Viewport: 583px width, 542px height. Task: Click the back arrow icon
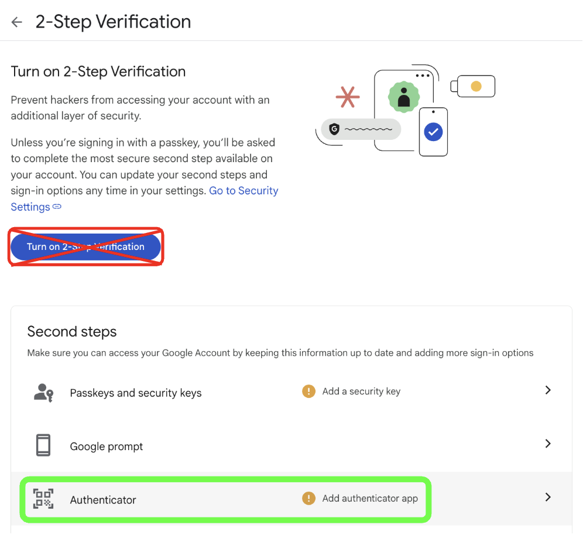tap(16, 22)
